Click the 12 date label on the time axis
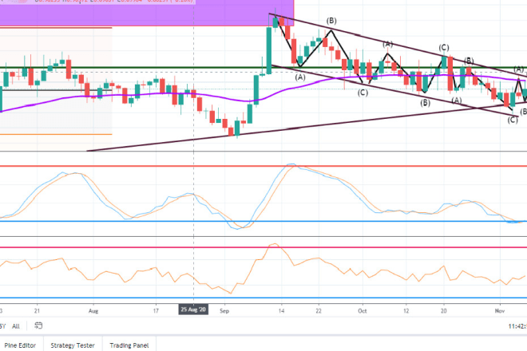The image size is (527, 351). click(x=406, y=310)
